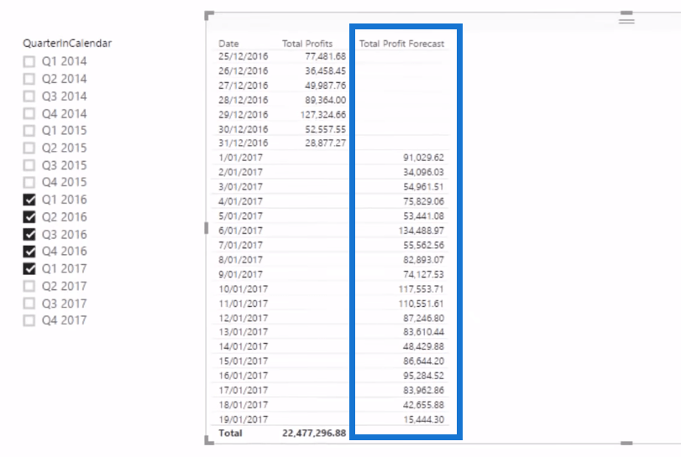Viewport: 681px width, 457px height.
Task: Check the Q2 2017 quarter checkbox
Action: [x=29, y=286]
